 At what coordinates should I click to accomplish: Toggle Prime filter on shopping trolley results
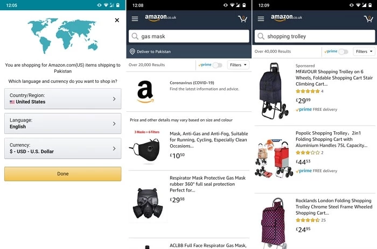[x=343, y=52]
